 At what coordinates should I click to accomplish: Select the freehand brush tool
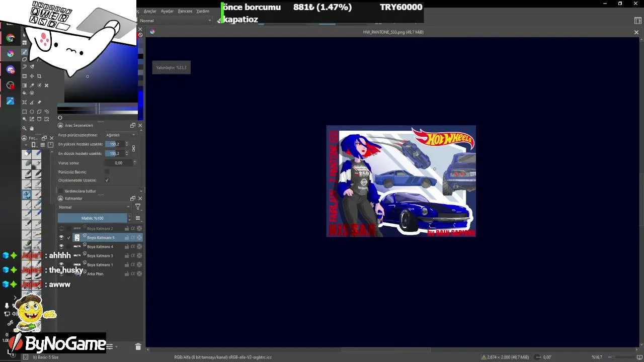click(24, 52)
